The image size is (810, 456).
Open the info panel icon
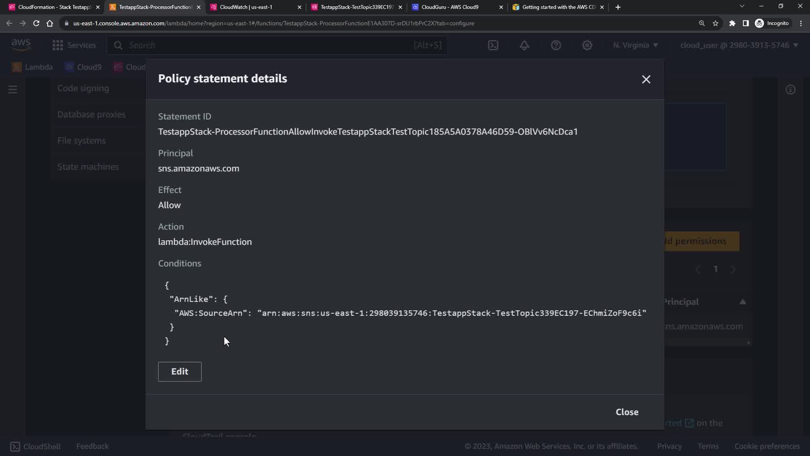point(791,90)
